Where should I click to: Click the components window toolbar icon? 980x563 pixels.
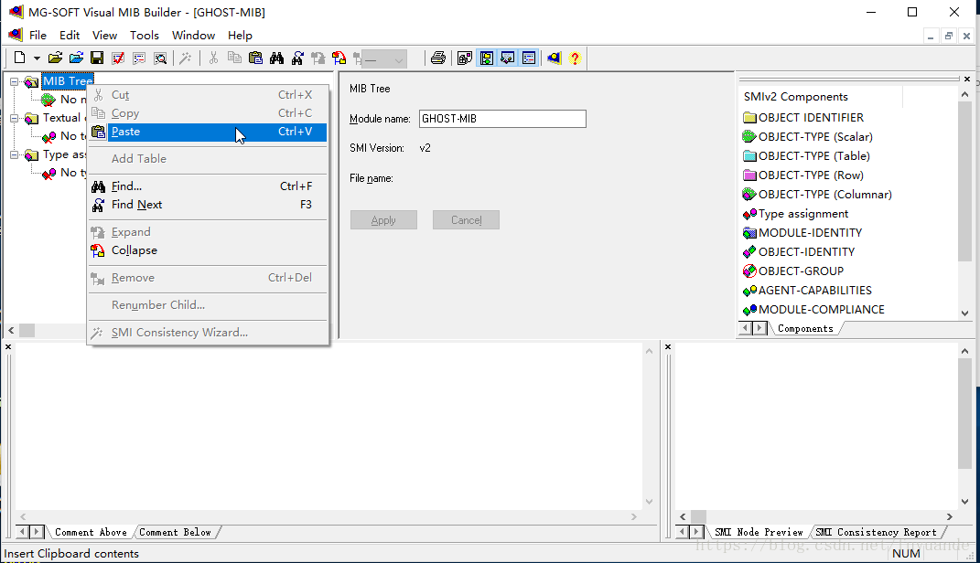pos(464,58)
